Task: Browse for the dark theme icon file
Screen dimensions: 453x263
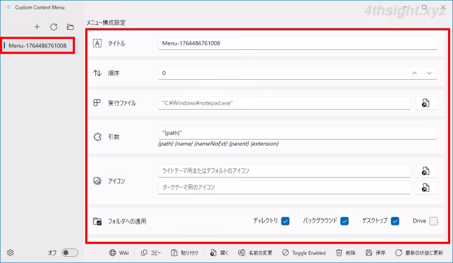Action: click(426, 188)
